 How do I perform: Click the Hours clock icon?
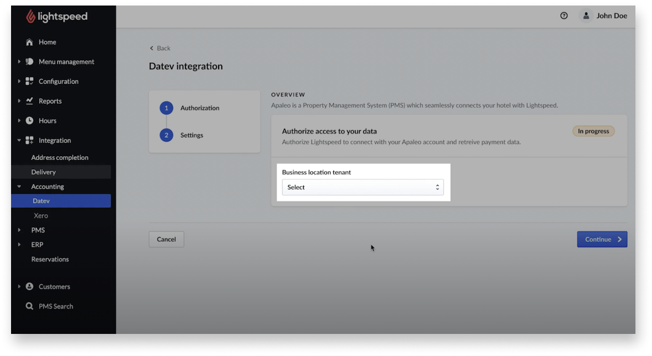(29, 121)
